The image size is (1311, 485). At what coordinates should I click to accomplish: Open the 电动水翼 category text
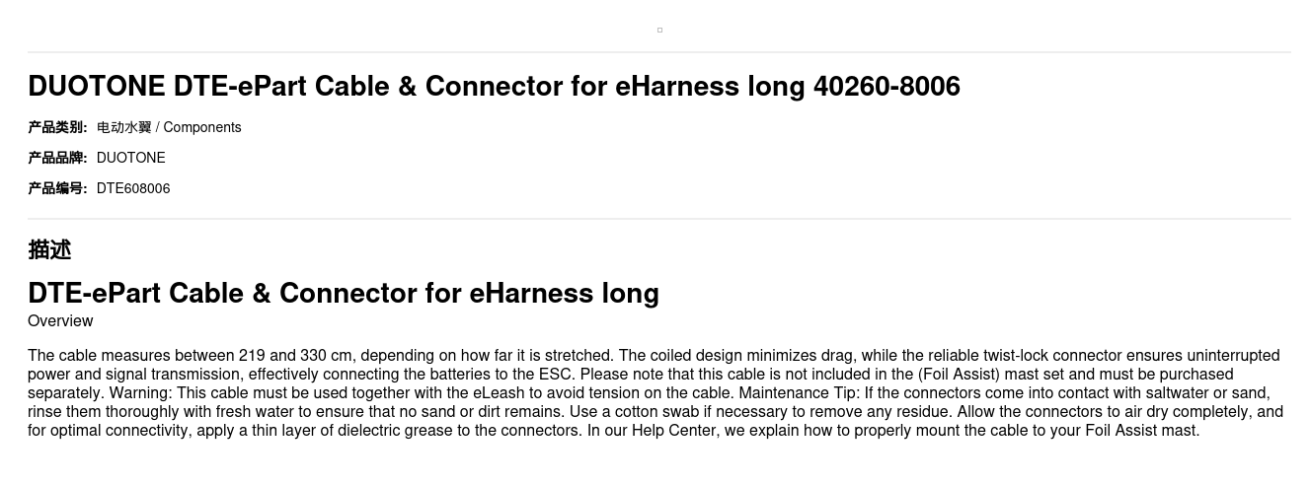click(x=123, y=127)
